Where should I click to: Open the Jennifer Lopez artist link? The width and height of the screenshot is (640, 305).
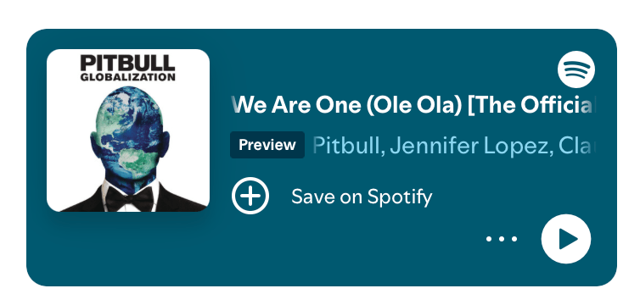469,146
